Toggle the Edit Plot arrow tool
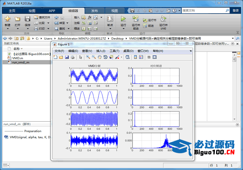The height and width of the screenshot is (170, 243). pyautogui.click(x=81, y=57)
